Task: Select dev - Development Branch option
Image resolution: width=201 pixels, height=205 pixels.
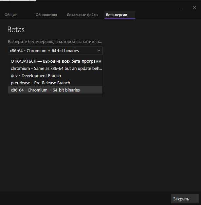Action: pyautogui.click(x=36, y=76)
